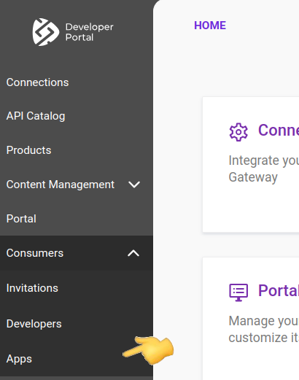Open Developers under Consumers
299x380 pixels.
(x=34, y=324)
